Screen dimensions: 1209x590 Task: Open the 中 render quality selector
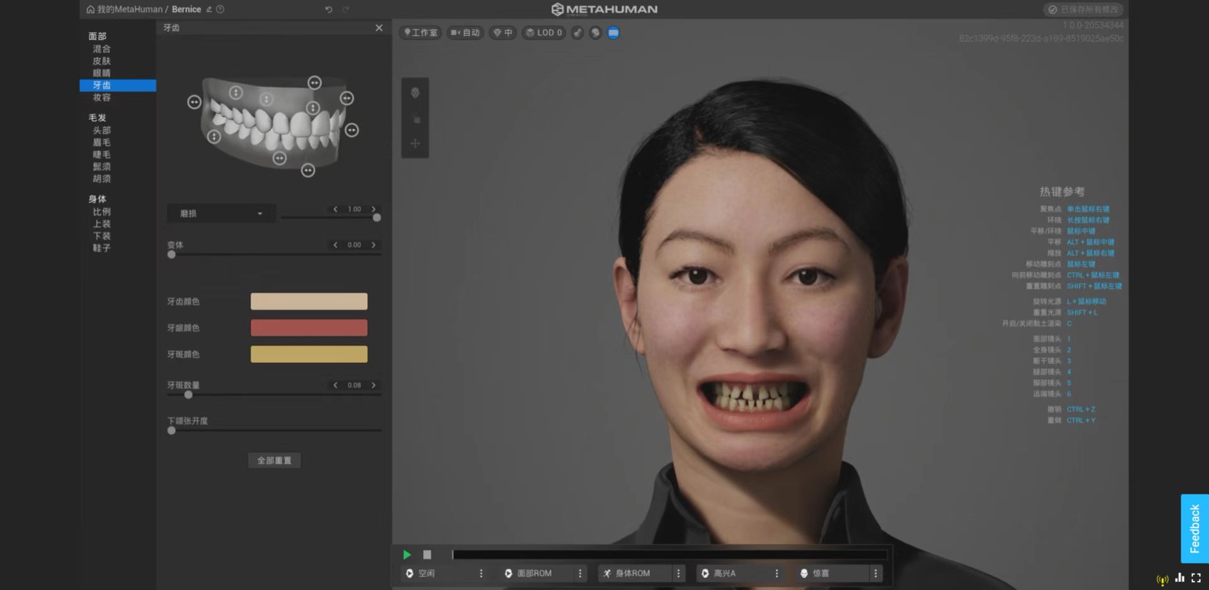(x=502, y=33)
